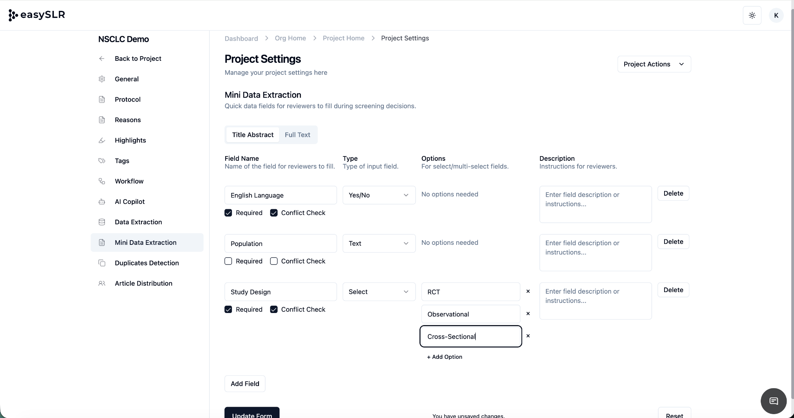Click the Duplicates Detection copy icon
The width and height of the screenshot is (794, 418).
(102, 263)
